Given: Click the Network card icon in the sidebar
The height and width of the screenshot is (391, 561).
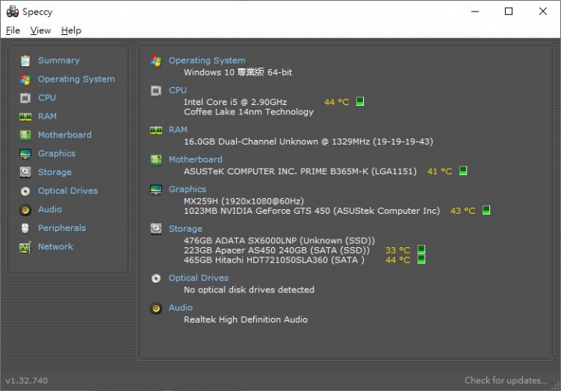Looking at the screenshot, I should (25, 247).
